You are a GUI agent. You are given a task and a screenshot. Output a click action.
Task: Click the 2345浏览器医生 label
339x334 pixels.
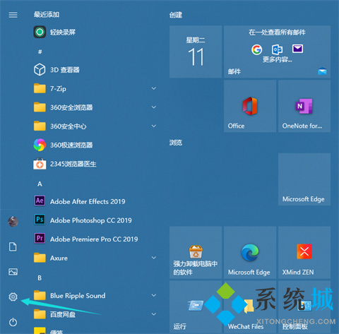[x=73, y=164]
